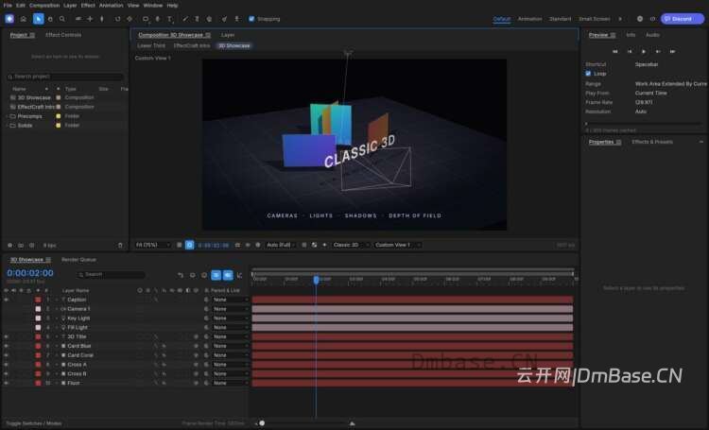This screenshot has height=430, width=709.
Task: Click the new composition icon in Project panel footer
Action: (x=31, y=245)
